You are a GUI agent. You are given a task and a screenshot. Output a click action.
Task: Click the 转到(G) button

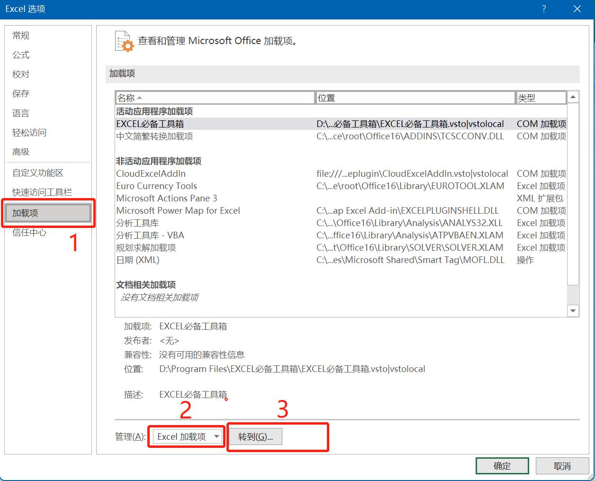255,436
